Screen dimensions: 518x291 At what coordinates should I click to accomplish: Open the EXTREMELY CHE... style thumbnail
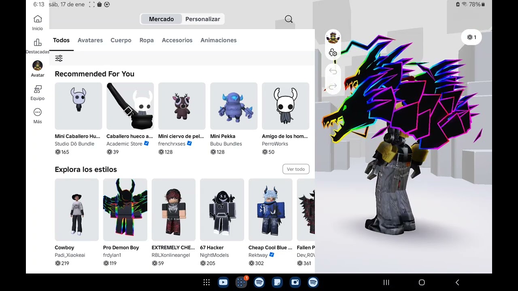pyautogui.click(x=174, y=210)
